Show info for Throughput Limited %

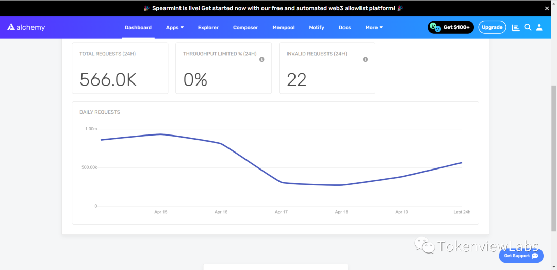click(x=261, y=59)
